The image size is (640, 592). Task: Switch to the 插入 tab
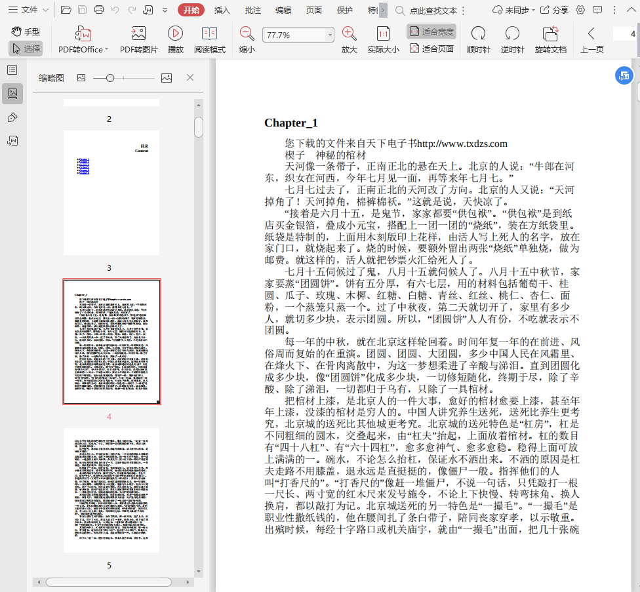[x=222, y=10]
